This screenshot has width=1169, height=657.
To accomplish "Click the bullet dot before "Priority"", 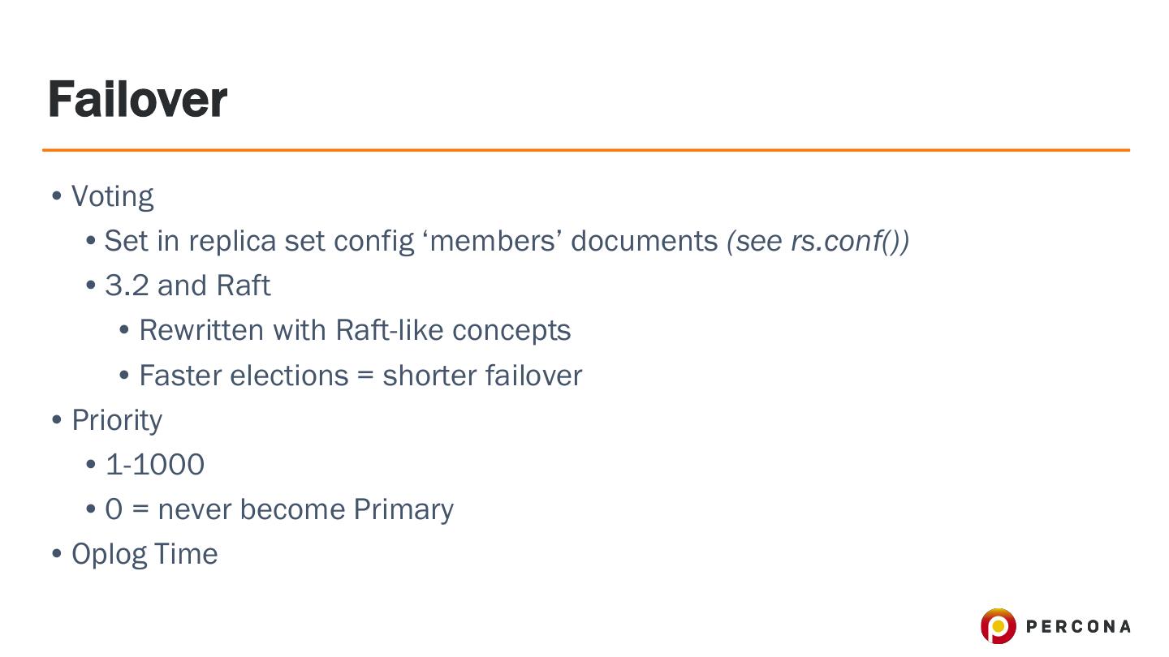I will [x=57, y=421].
